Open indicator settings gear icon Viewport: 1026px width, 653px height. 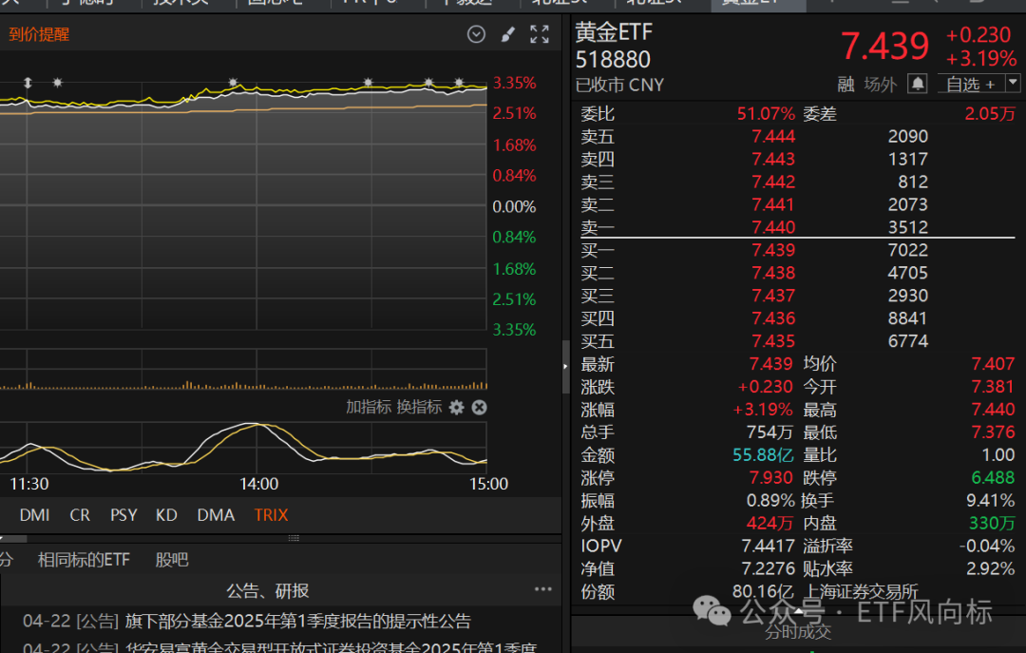click(x=457, y=407)
